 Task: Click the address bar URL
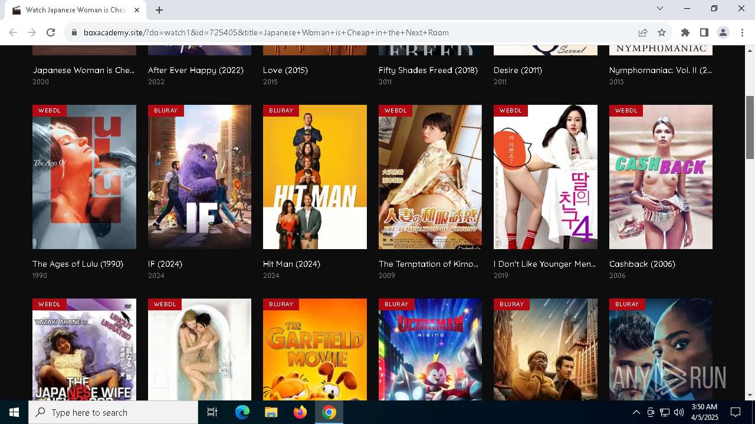(x=266, y=32)
